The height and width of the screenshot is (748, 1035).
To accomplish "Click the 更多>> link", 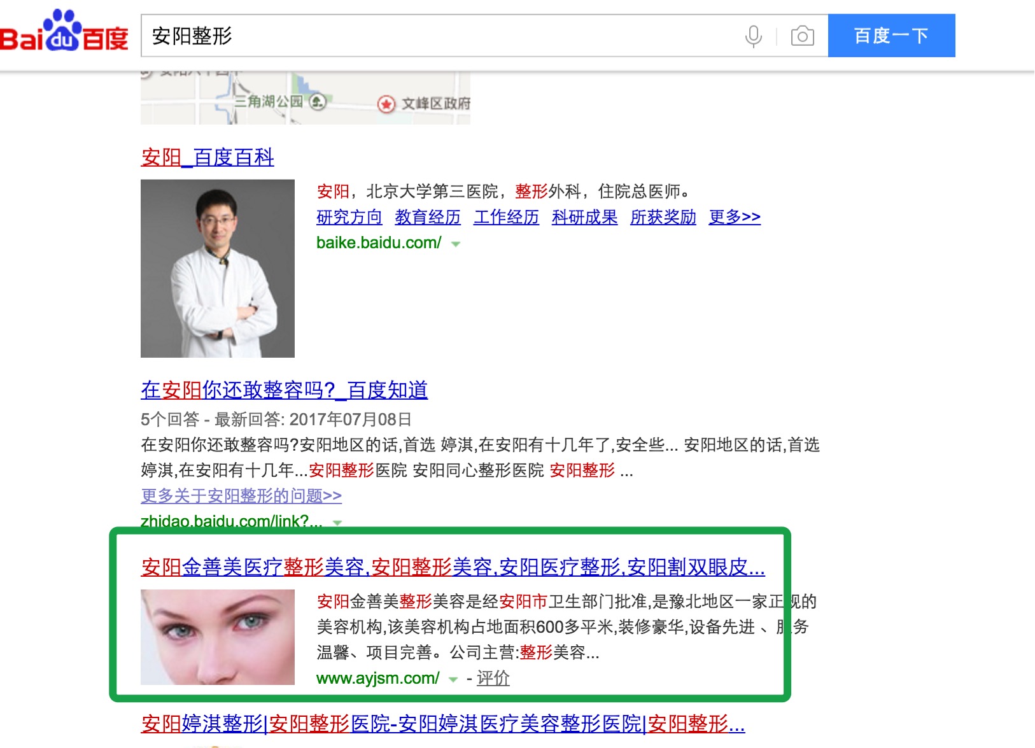I will tap(735, 217).
